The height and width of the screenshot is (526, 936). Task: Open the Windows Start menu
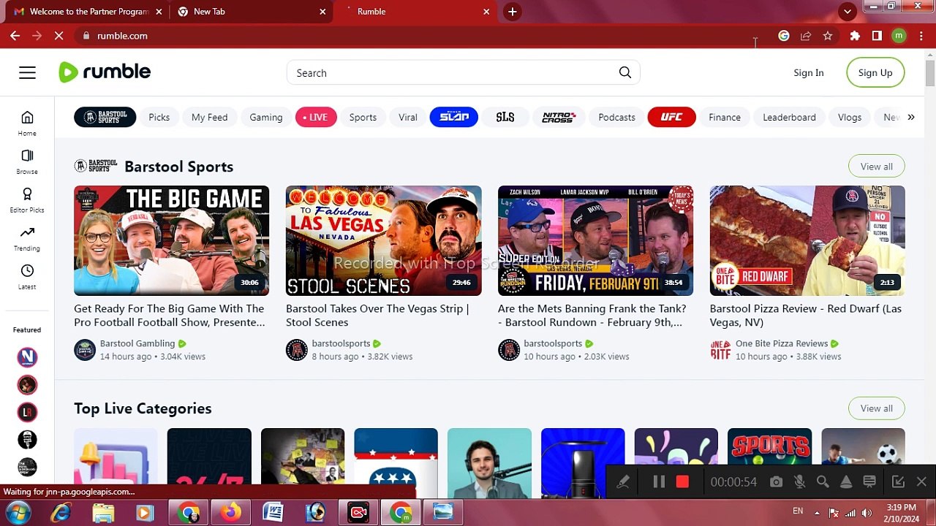tap(18, 512)
